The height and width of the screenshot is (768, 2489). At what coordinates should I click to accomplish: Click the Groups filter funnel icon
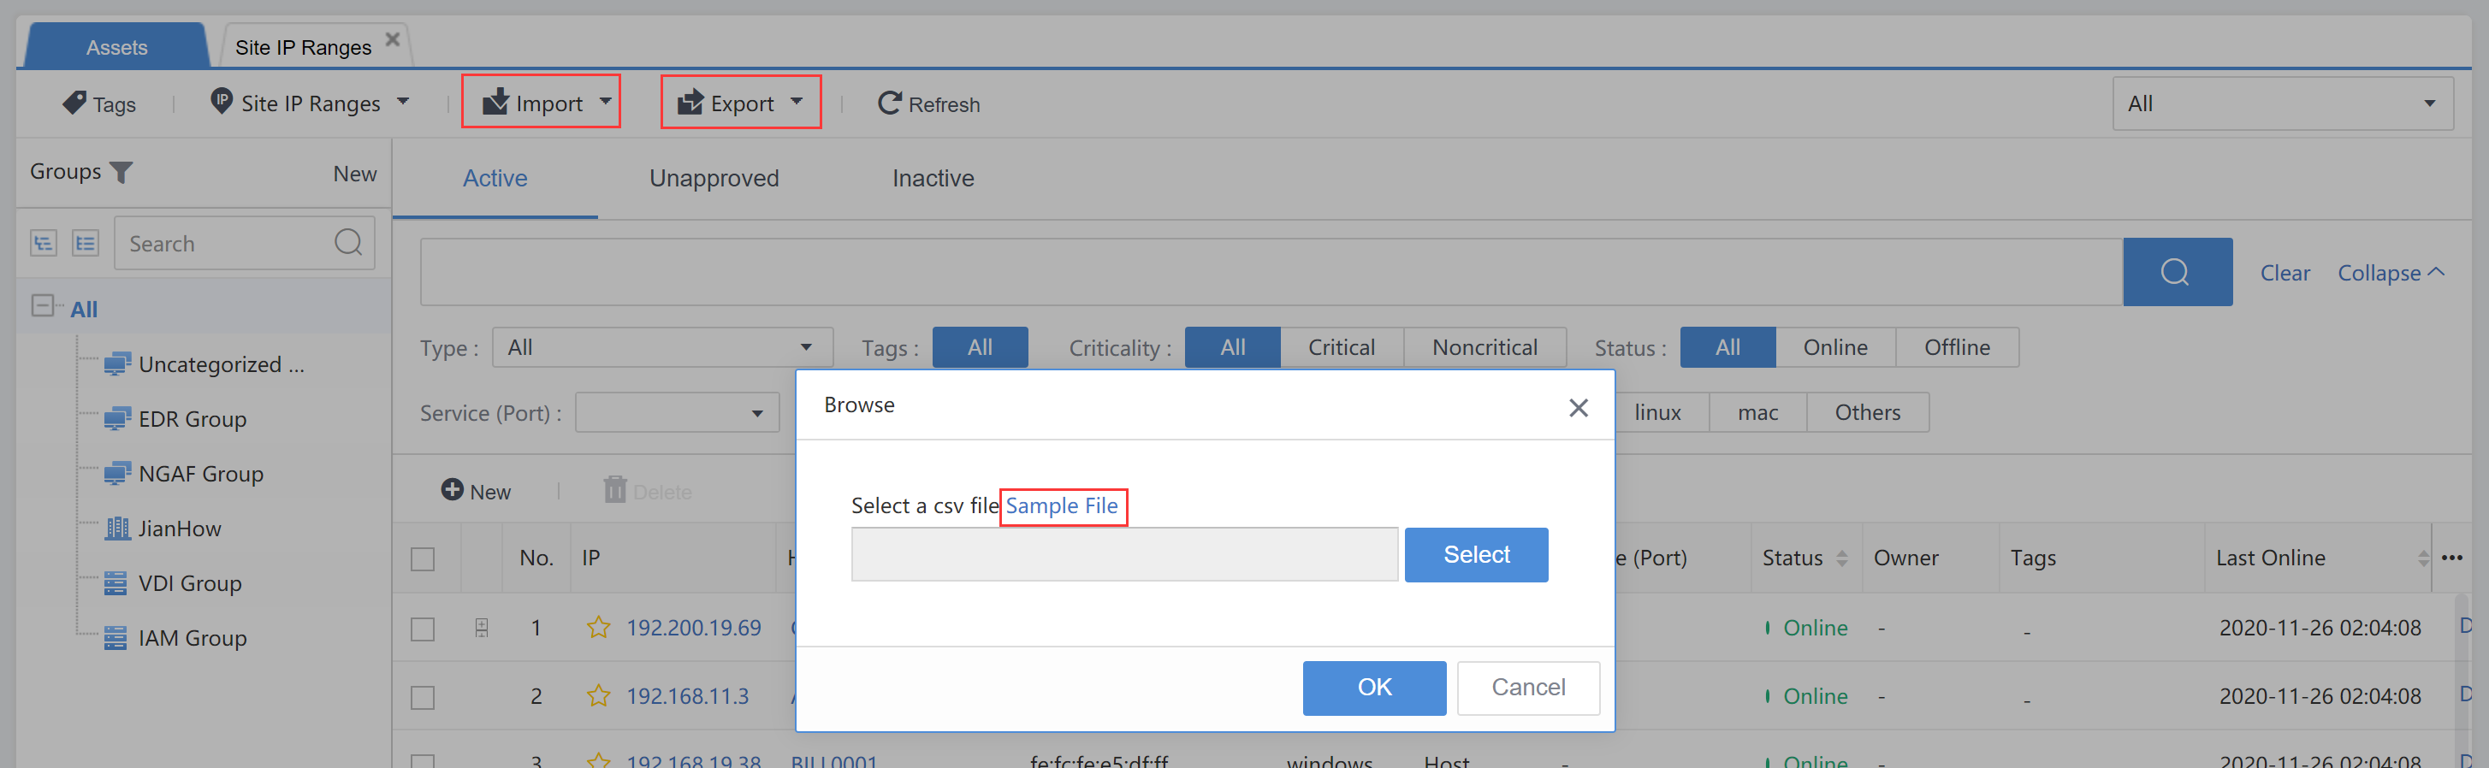coord(121,172)
